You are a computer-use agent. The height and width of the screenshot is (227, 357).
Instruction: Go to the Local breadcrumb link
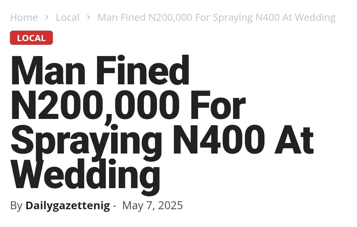coord(68,17)
